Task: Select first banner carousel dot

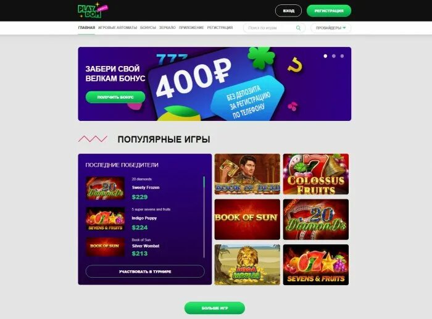Action: pos(325,56)
